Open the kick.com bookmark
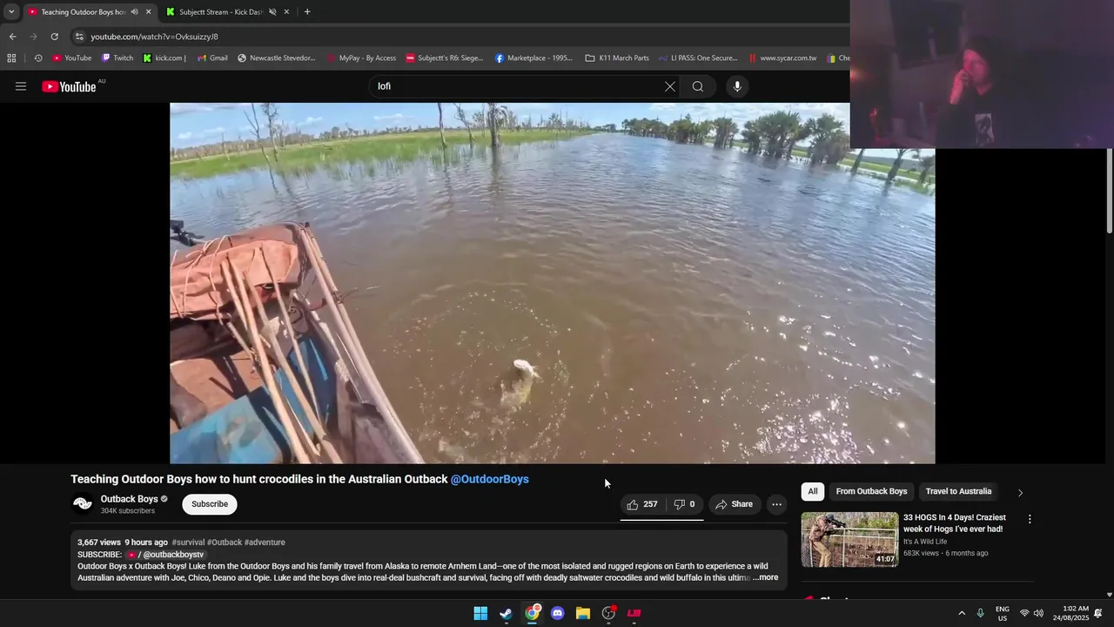The image size is (1114, 627). (x=164, y=58)
